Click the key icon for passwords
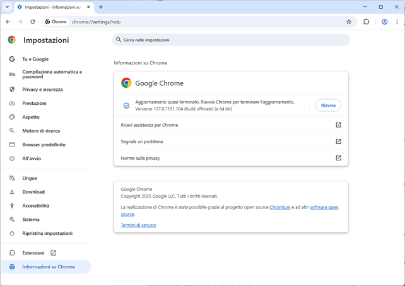 12,74
